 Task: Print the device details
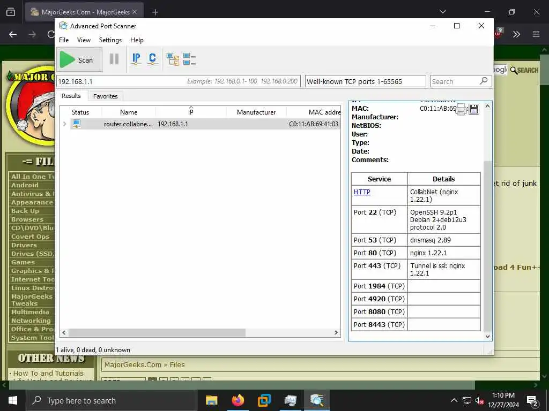(461, 109)
